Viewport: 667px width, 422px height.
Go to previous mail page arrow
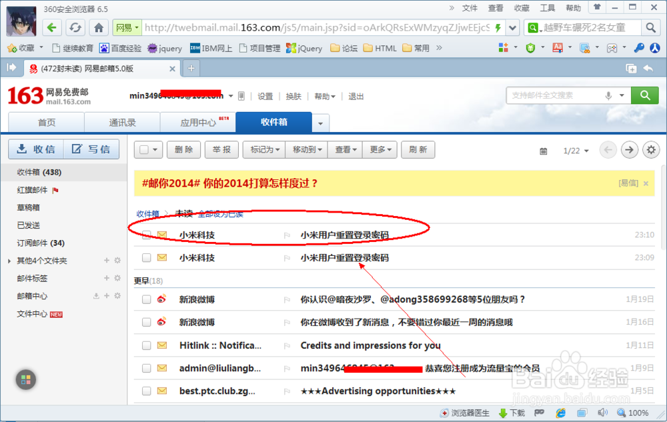[608, 149]
